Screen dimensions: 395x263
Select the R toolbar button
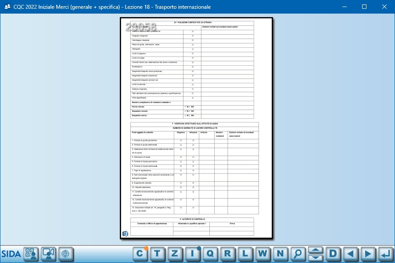[227, 253]
